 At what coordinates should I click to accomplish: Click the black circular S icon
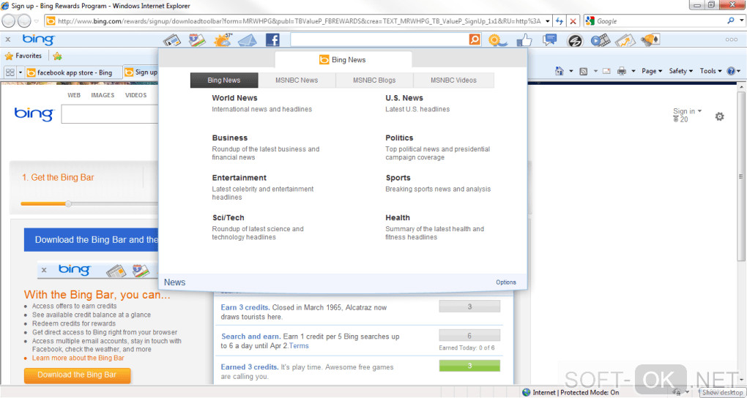(575, 40)
